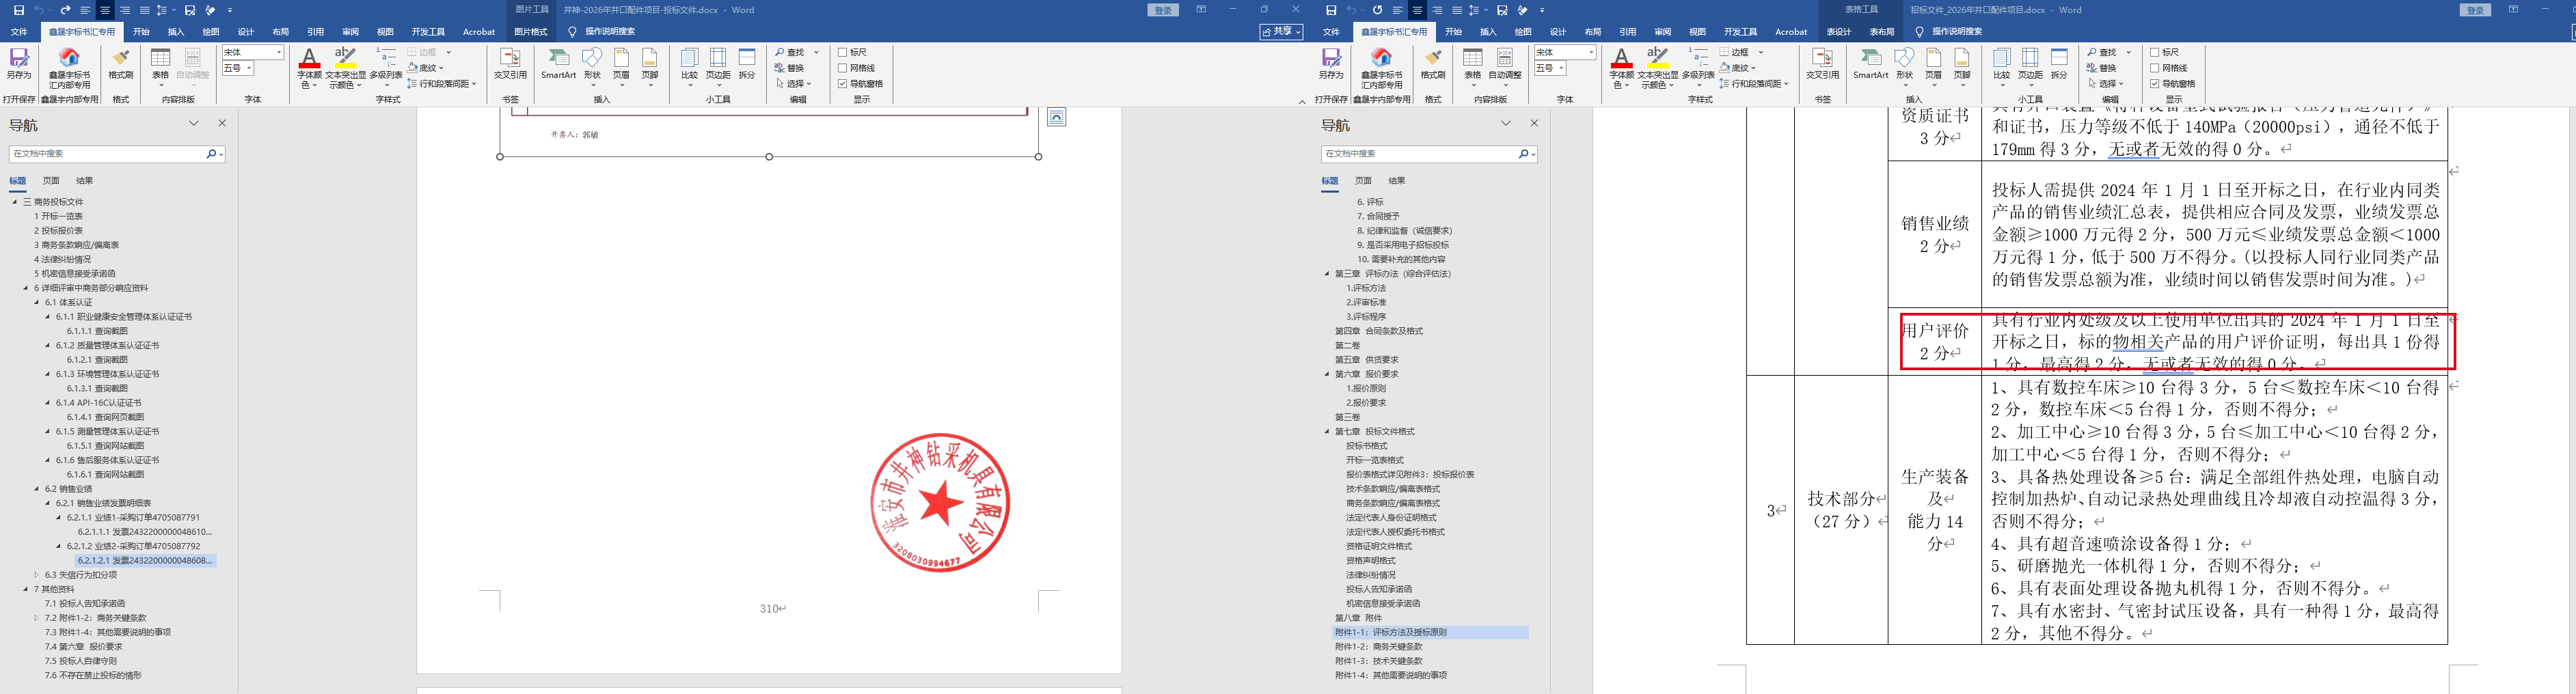
Task: Collapse 6.1 体系认证 in 投标文件 navigation tree
Action: [37, 302]
